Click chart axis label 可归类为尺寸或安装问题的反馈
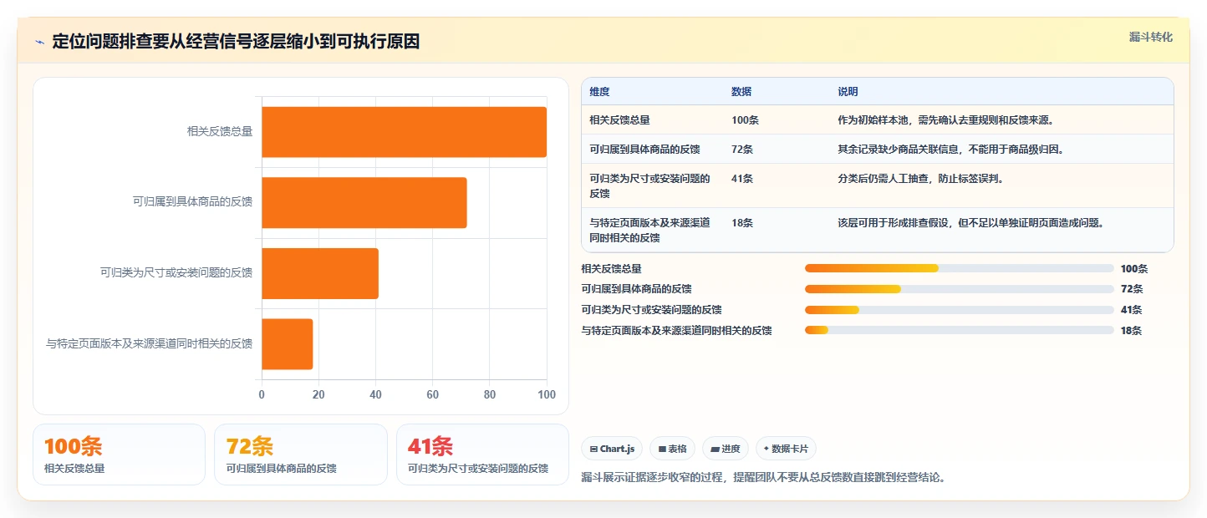 pyautogui.click(x=176, y=272)
